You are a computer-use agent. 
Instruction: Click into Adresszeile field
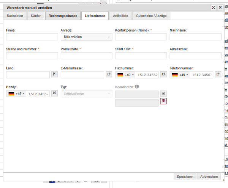pyautogui.click(x=195, y=56)
